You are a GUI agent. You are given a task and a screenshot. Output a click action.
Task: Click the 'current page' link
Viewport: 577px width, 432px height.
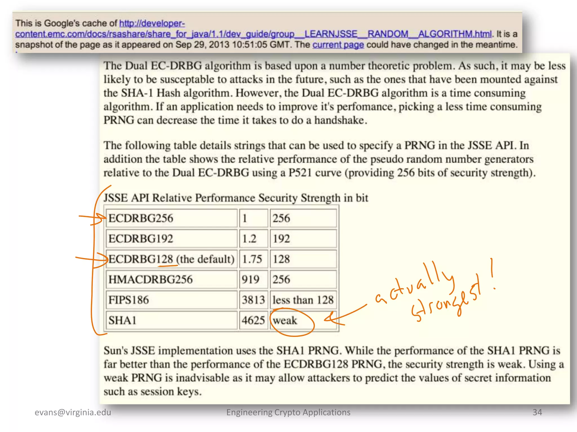[338, 45]
